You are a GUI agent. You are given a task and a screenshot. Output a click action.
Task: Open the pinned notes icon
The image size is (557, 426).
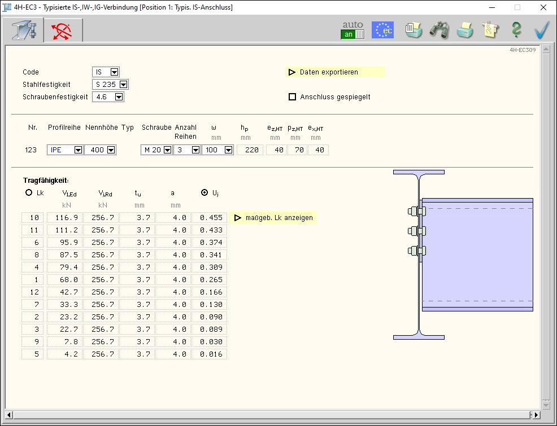coord(490,30)
